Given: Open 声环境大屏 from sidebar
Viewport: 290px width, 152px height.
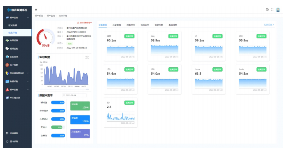Looking at the screenshot, I should coord(14,98).
